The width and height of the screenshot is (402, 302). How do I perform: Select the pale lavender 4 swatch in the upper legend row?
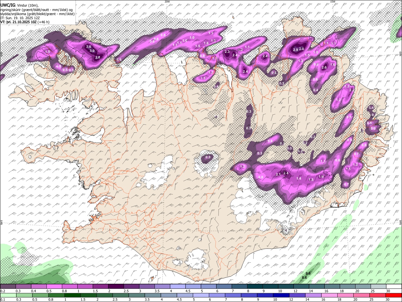pyautogui.click(x=177, y=287)
